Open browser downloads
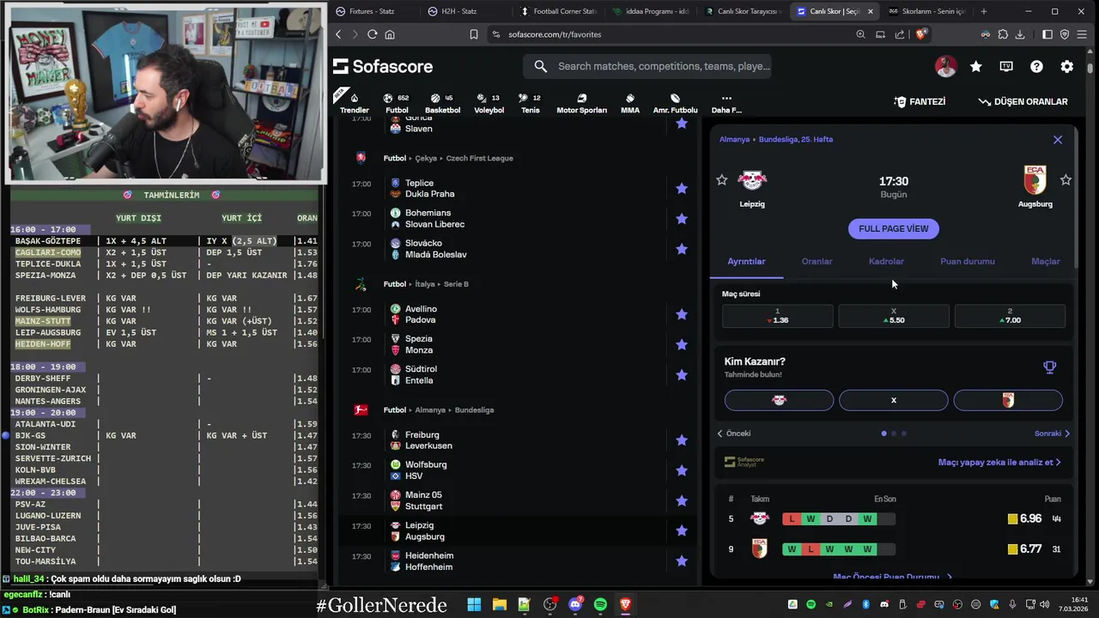 point(1020,34)
